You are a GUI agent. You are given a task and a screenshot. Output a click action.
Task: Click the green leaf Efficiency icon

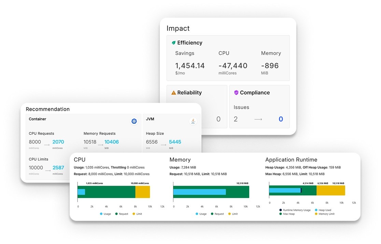(x=173, y=43)
